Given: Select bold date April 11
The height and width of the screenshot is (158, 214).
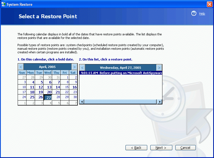Looking at the screenshot, I should point(31,87).
